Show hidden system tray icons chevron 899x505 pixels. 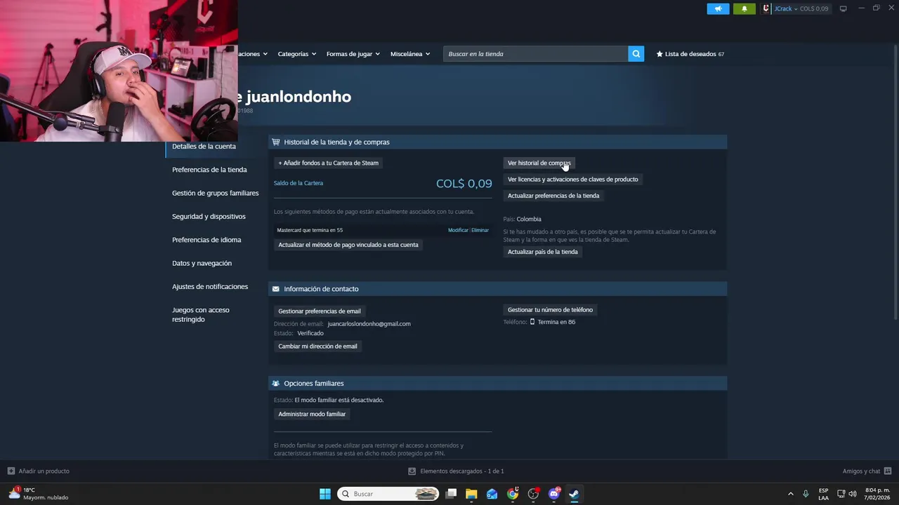tap(790, 494)
